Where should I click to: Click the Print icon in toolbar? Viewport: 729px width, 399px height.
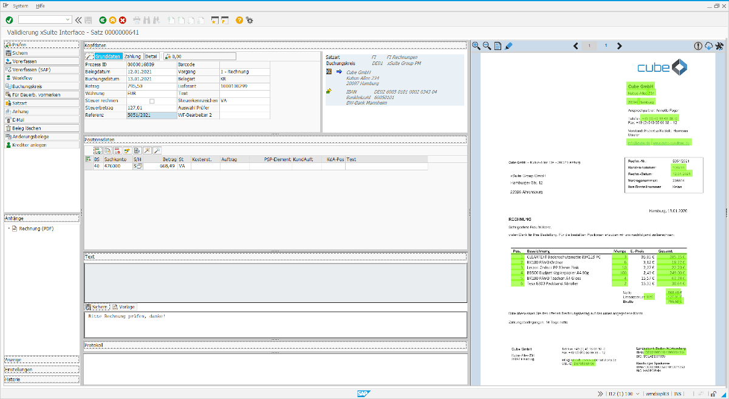tap(137, 20)
